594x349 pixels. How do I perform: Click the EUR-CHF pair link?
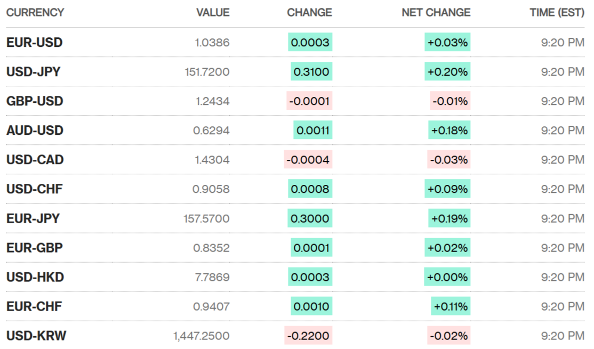[34, 306]
